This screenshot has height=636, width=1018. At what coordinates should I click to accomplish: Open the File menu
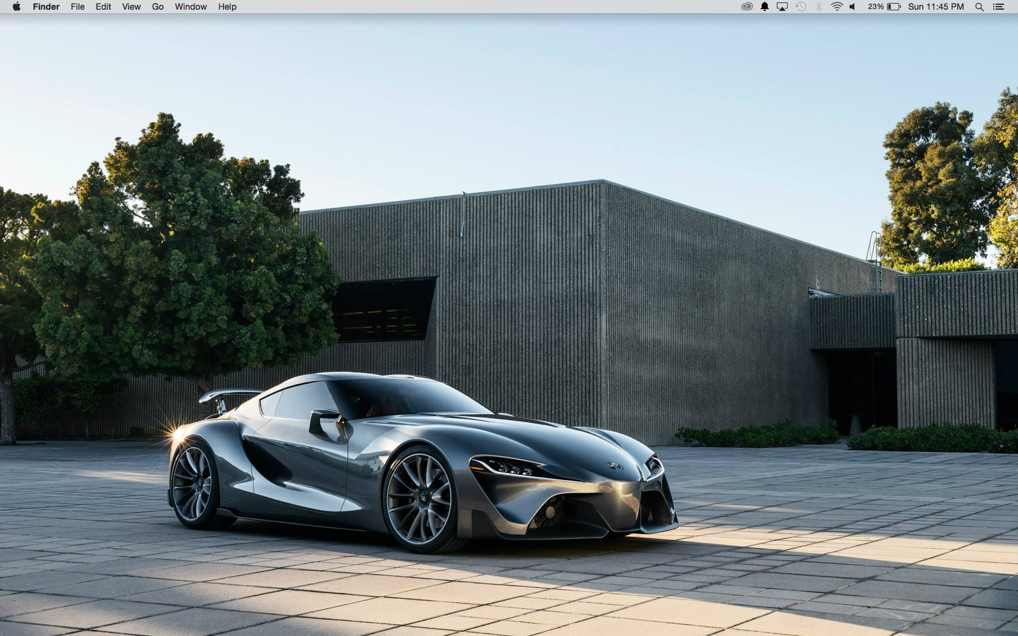[x=78, y=7]
